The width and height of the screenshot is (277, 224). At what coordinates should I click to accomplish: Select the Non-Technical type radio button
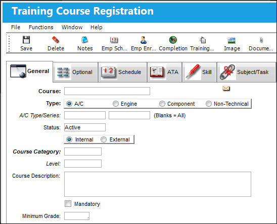(208, 104)
